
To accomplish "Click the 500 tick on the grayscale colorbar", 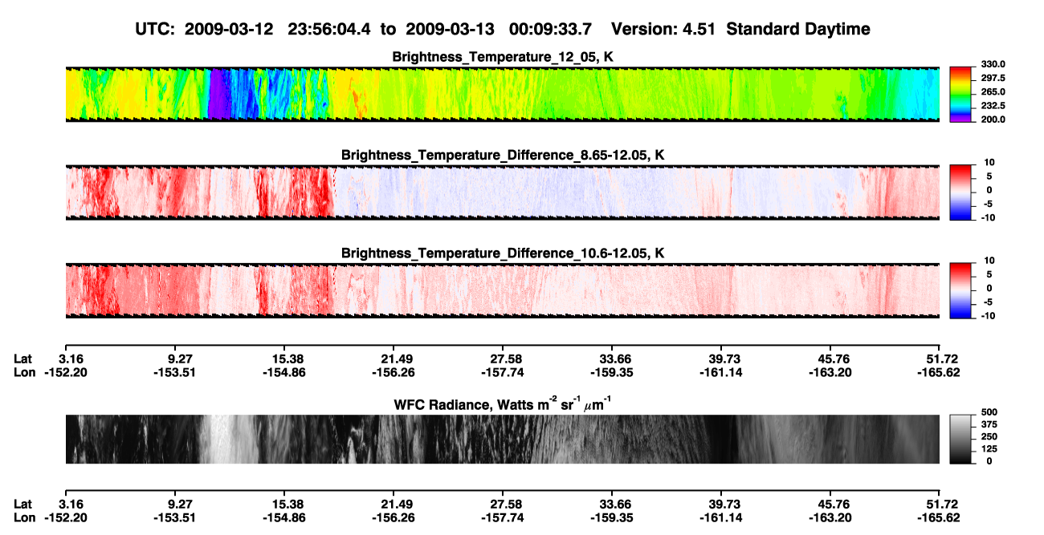I will pos(990,411).
